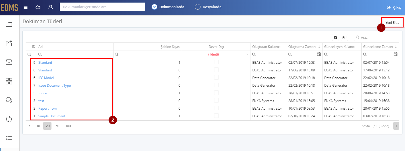Open the user profile icon

click(51, 7)
